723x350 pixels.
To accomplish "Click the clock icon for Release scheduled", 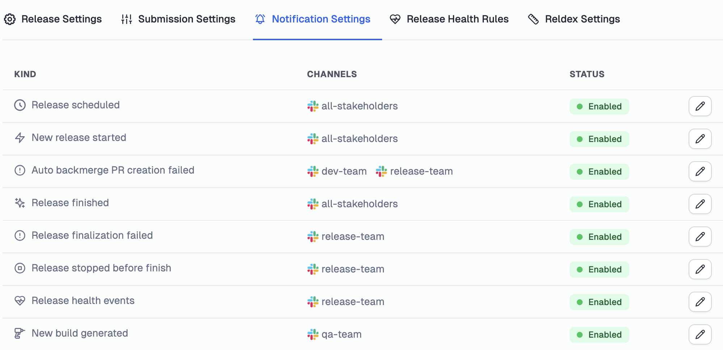I will tap(20, 105).
